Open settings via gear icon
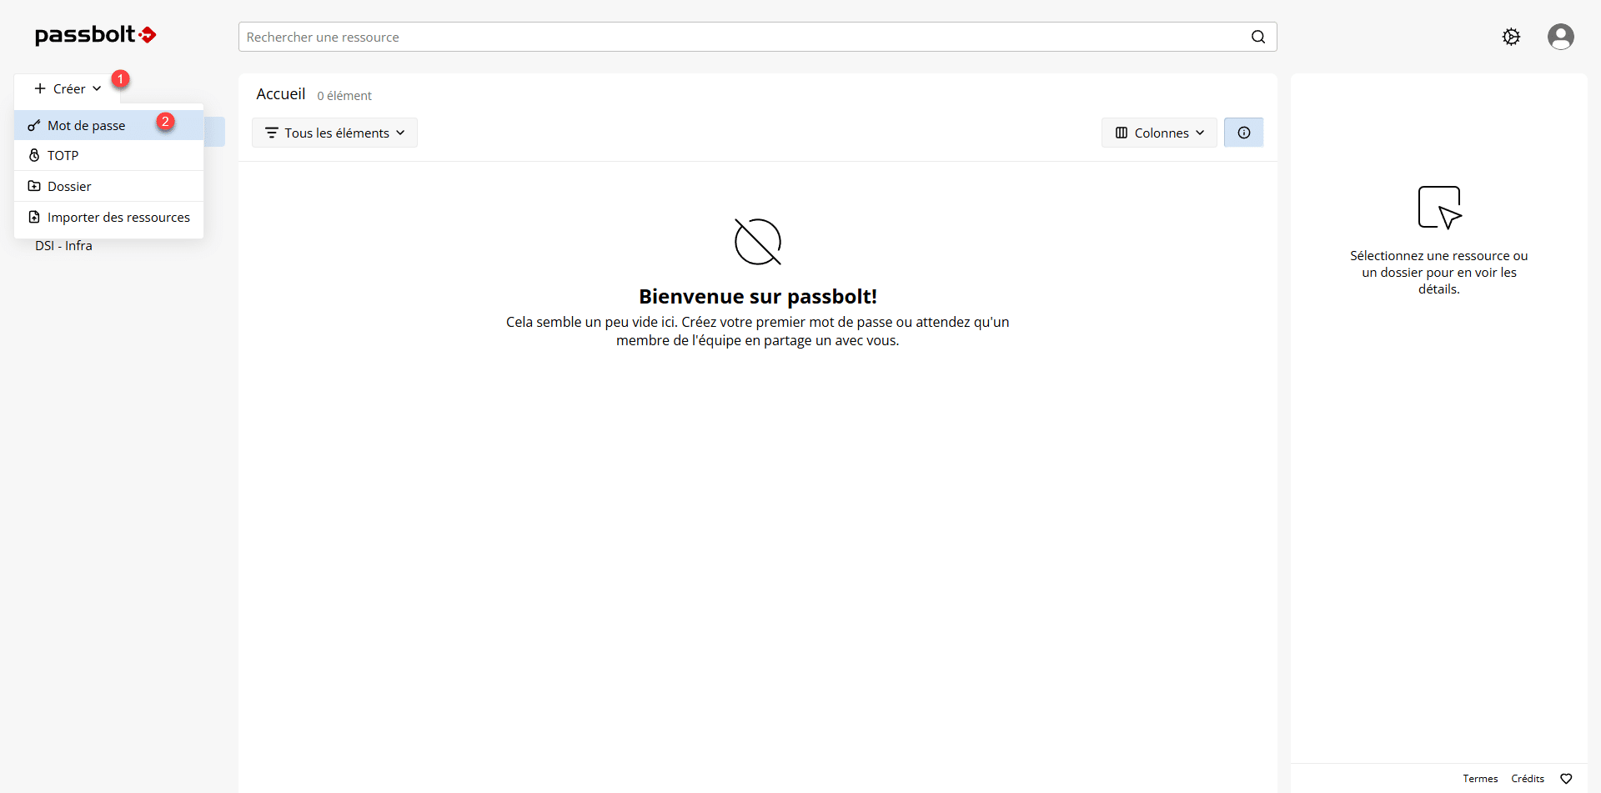The height and width of the screenshot is (793, 1601). tap(1511, 37)
